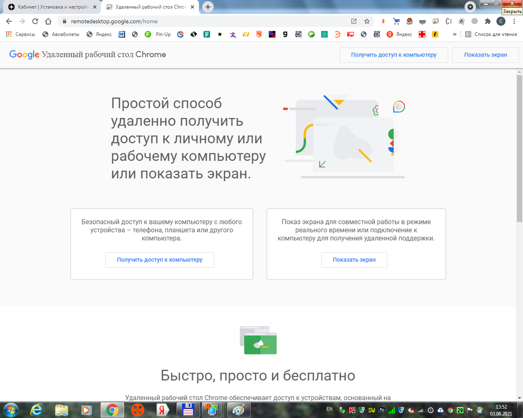Screen dimensions: 523x418
Task: Go back using the browser back arrow
Action: pyautogui.click(x=9, y=21)
